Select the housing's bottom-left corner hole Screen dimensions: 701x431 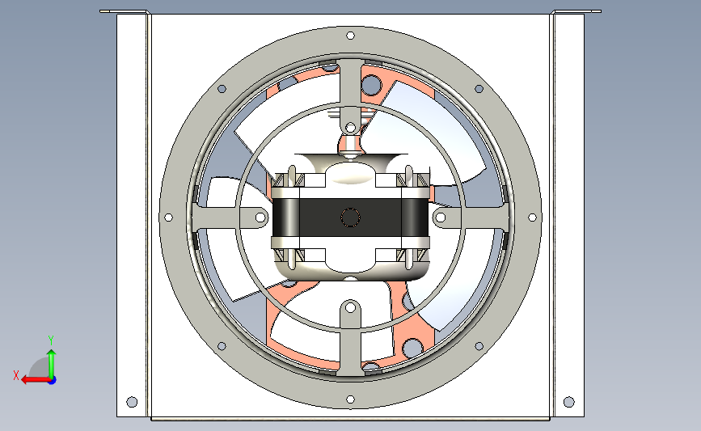coord(132,402)
